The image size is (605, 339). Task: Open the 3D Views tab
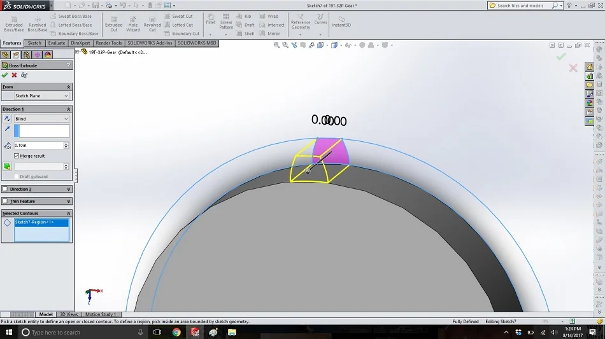pyautogui.click(x=69, y=314)
